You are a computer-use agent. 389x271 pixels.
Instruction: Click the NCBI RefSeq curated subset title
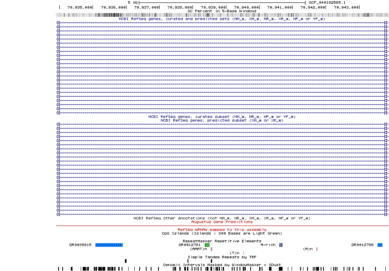[x=222, y=117]
